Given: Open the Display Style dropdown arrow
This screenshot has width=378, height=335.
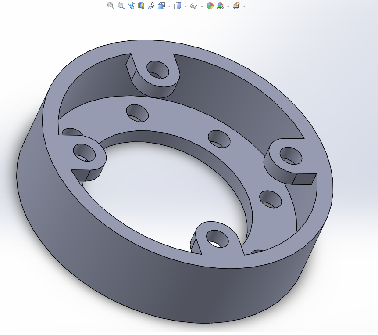Looking at the screenshot, I should click(x=185, y=6).
